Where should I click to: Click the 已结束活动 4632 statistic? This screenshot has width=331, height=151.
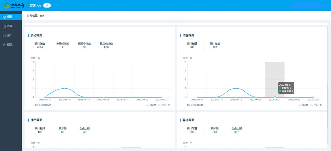106,45
